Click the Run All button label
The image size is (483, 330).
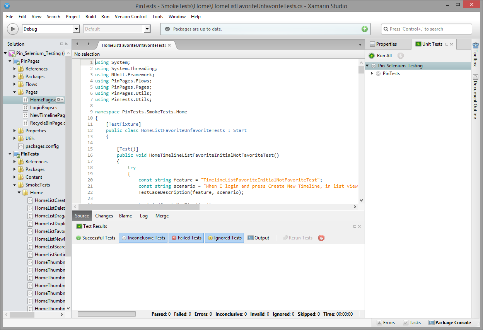click(x=384, y=56)
